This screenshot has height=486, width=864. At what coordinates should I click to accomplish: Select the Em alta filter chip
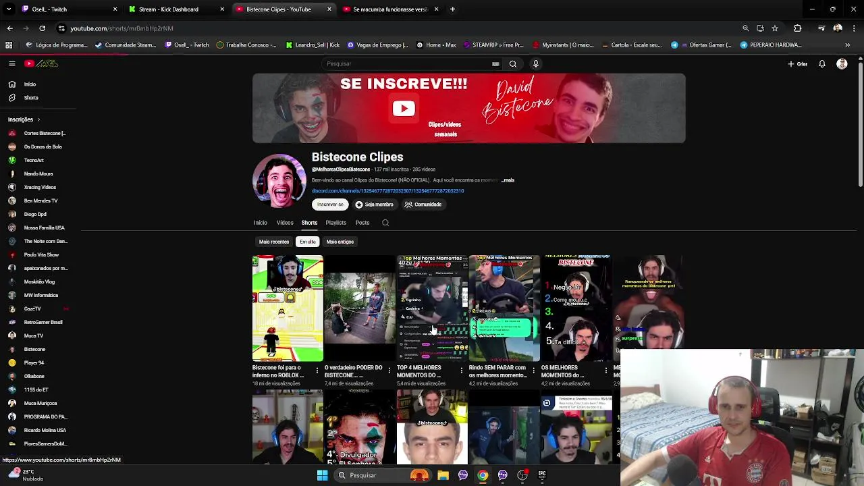pos(308,242)
